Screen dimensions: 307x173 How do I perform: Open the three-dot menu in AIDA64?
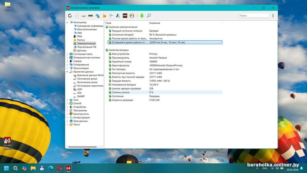pos(273,16)
